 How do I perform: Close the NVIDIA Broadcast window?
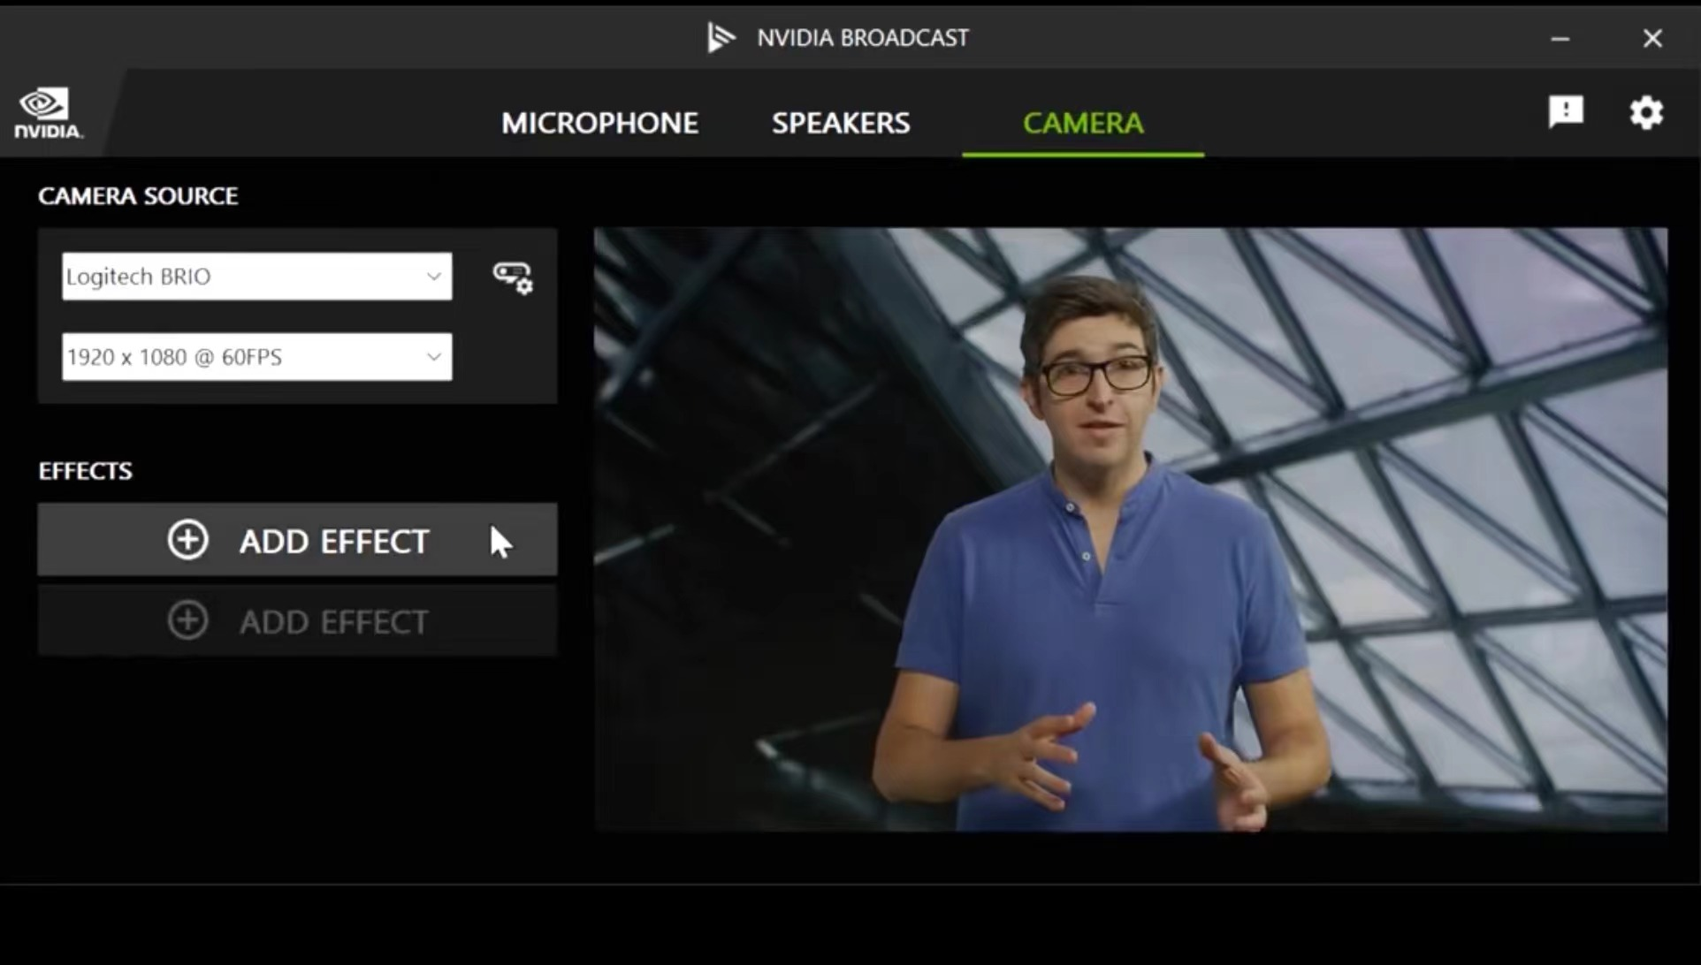point(1652,38)
